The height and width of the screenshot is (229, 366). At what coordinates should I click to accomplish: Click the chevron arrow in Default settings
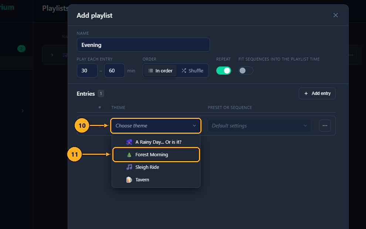coord(305,126)
